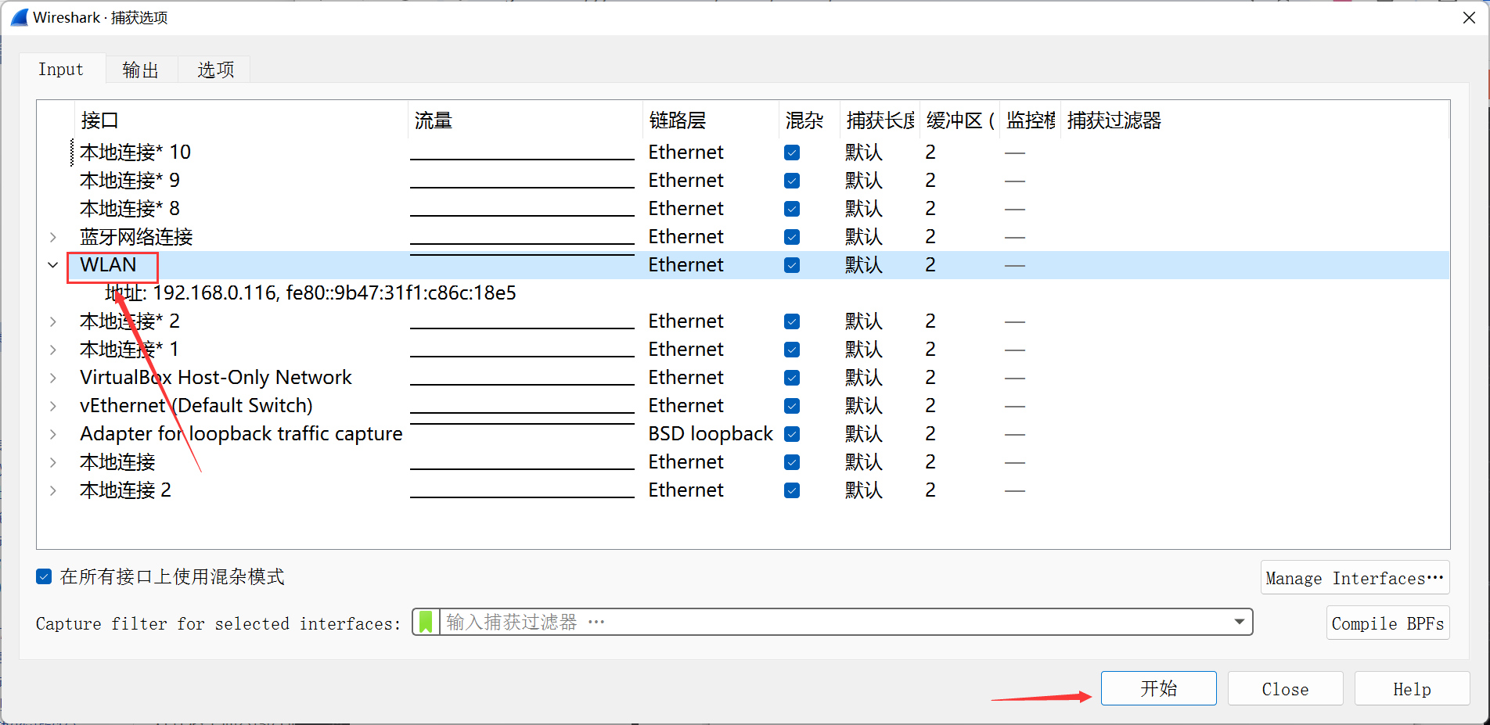
Task: Expand Adapter for loopback traffic capture
Action: pos(52,434)
